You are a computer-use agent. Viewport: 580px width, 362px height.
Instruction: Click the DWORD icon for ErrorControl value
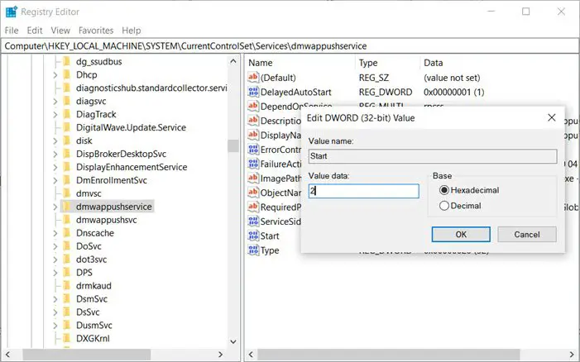253,150
